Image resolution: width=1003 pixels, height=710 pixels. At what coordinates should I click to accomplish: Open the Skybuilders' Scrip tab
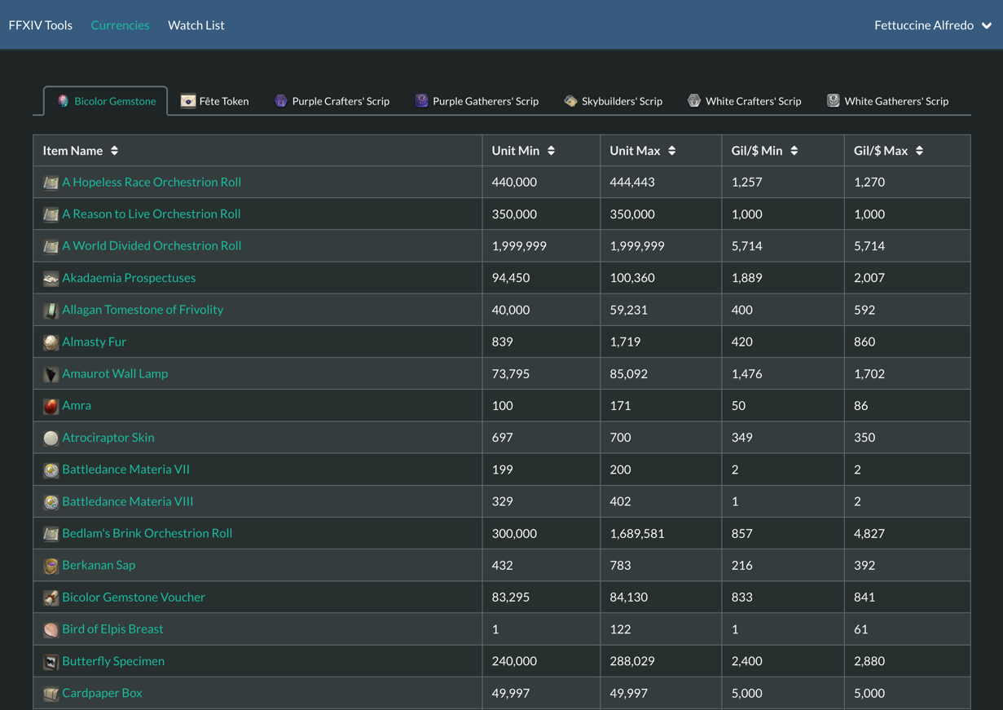tap(613, 101)
